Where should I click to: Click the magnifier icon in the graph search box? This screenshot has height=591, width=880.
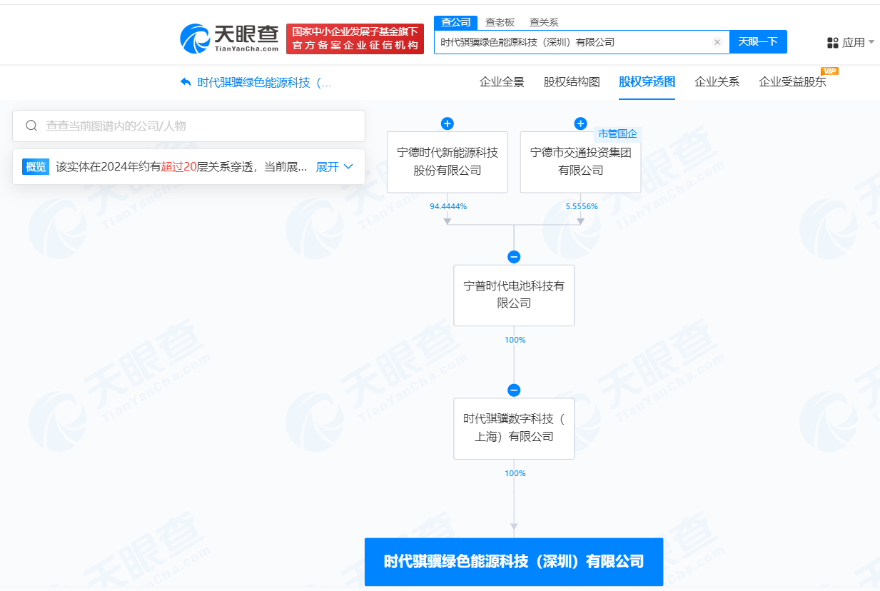[x=31, y=125]
